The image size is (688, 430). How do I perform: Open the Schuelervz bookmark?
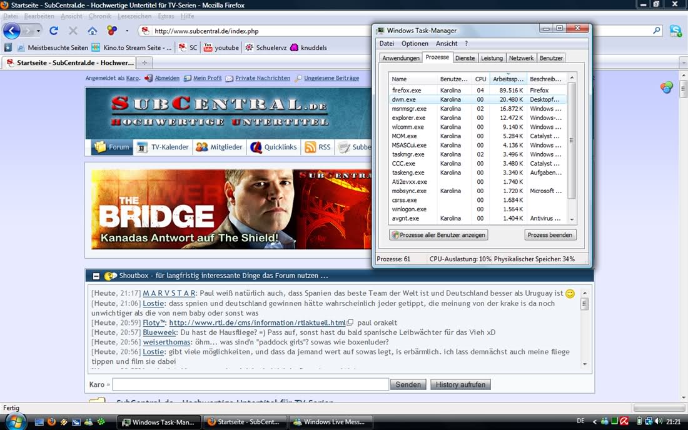(265, 47)
